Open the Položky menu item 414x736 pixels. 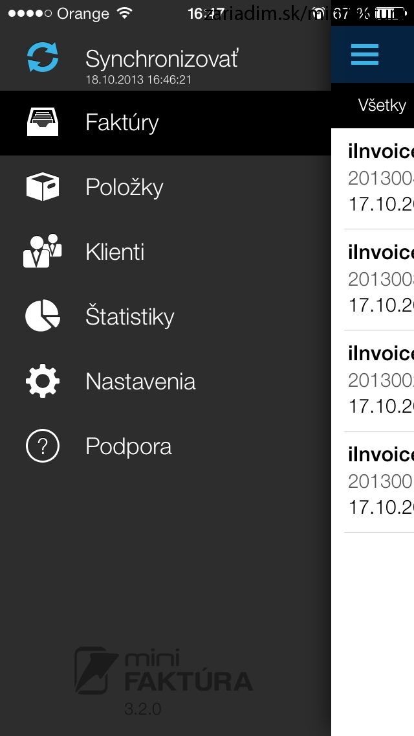pos(166,187)
